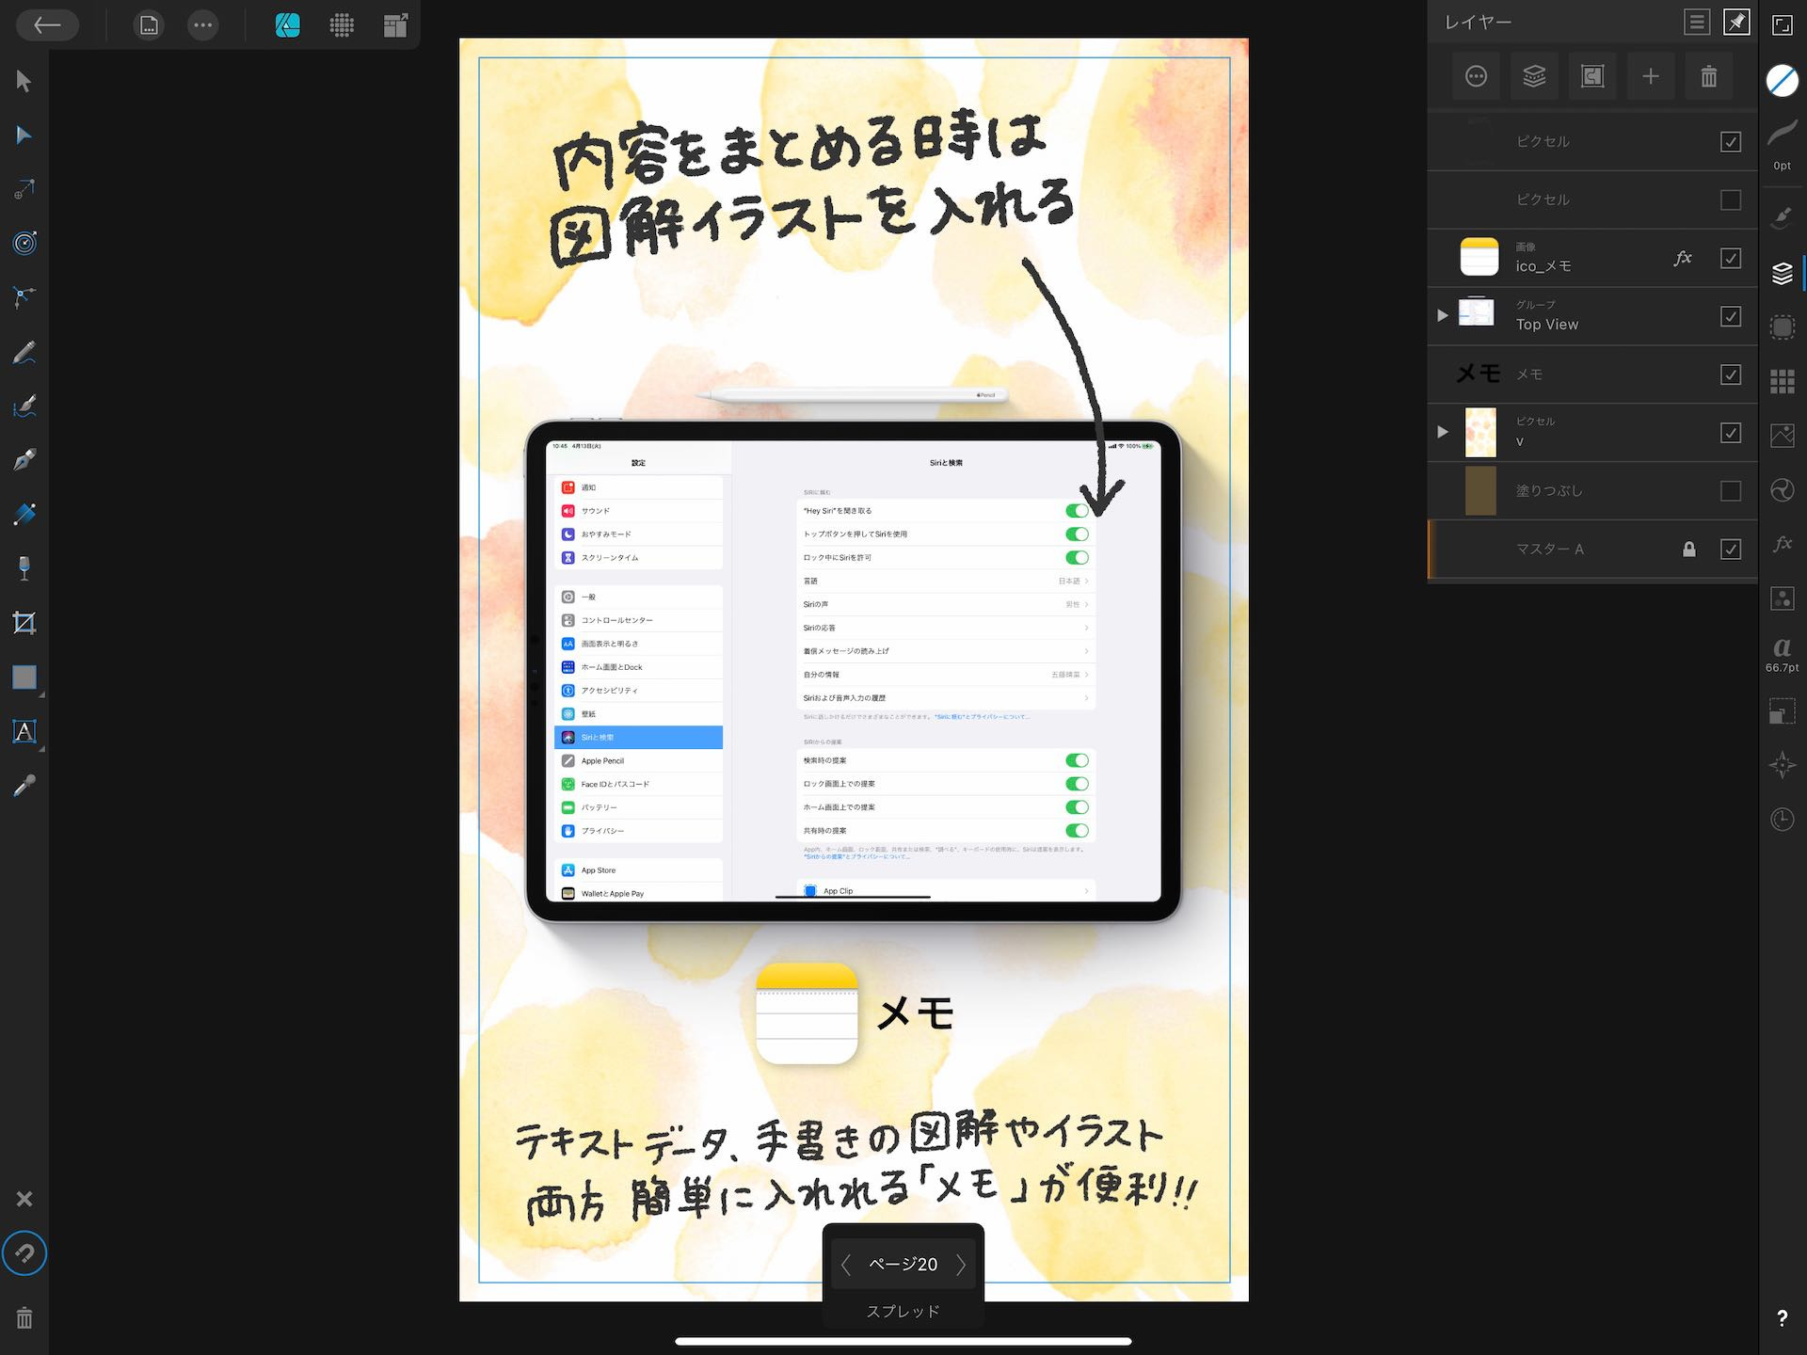This screenshot has height=1355, width=1807.
Task: Select the Color Picker eyedropper tool
Action: coord(24,786)
